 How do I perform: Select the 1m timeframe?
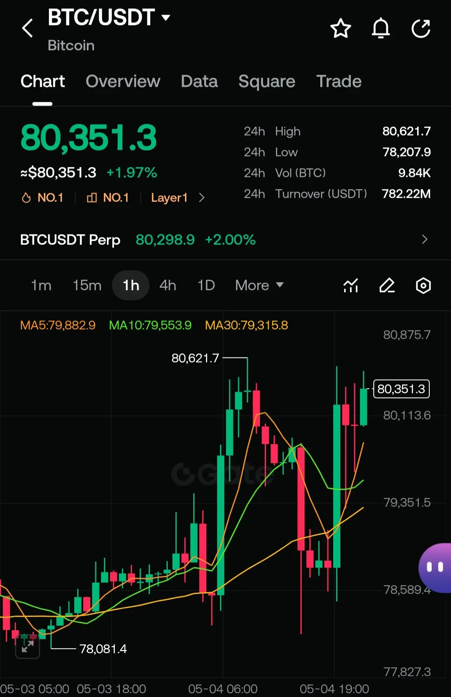41,285
